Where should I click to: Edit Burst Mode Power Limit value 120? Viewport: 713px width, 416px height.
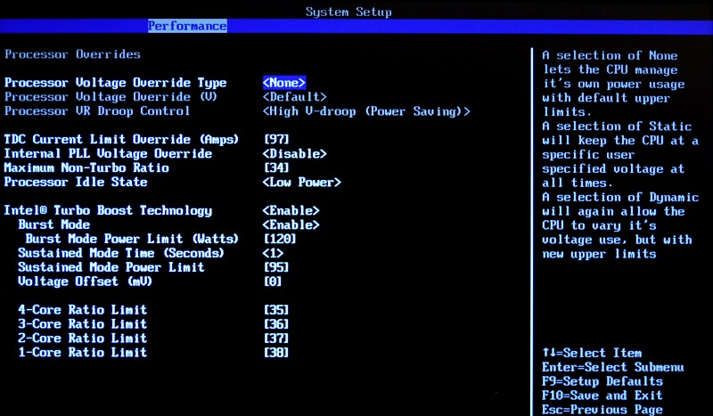(280, 240)
